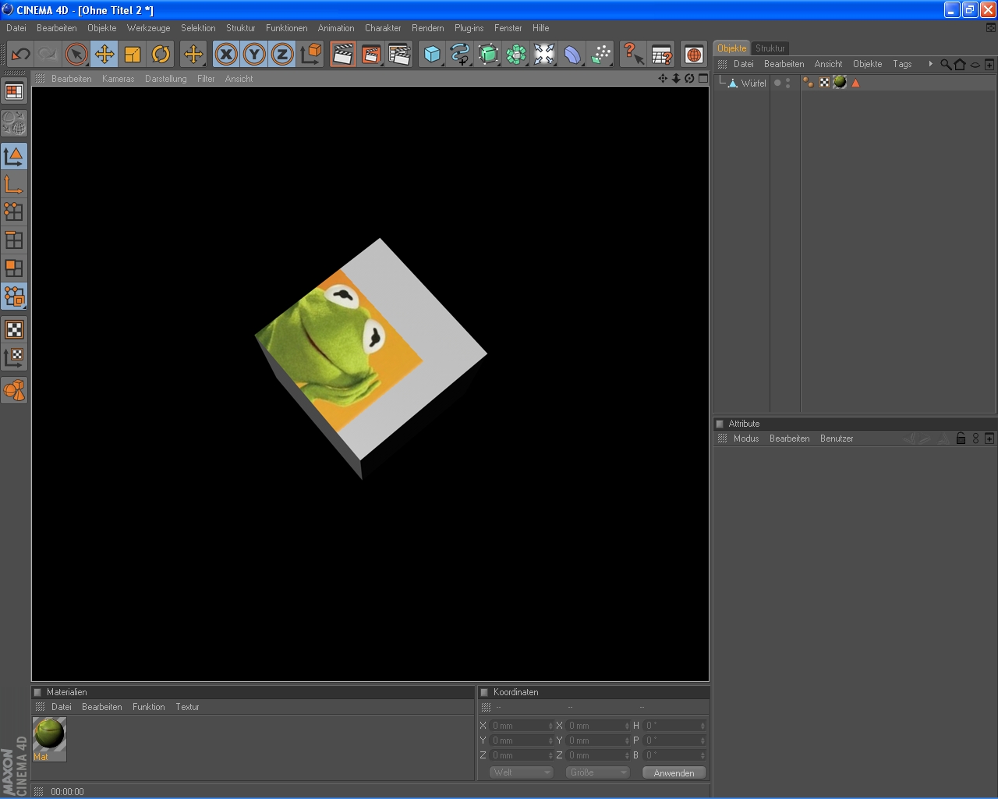This screenshot has height=799, width=998.
Task: Click the Anwenden button
Action: tap(674, 773)
